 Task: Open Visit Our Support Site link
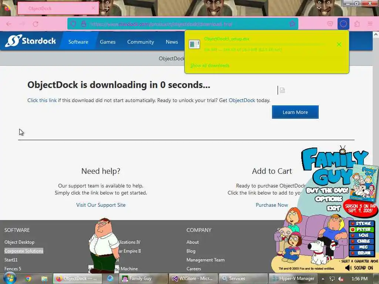(101, 205)
